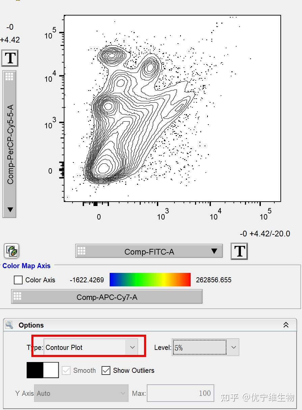Open the Contour Plot type dropdown

pyautogui.click(x=91, y=347)
